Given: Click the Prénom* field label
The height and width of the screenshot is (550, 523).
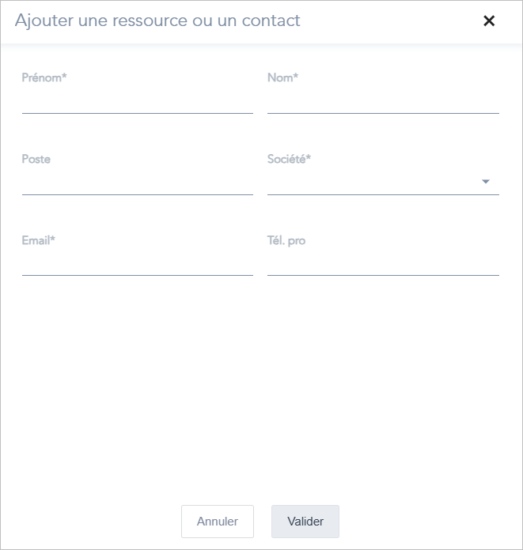Looking at the screenshot, I should point(44,77).
